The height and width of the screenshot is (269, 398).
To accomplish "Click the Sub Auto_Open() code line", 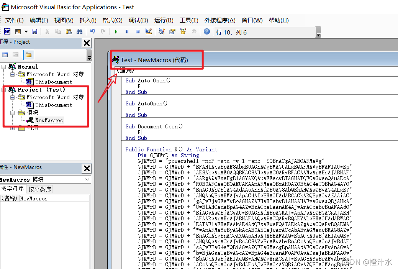I will 148,80.
